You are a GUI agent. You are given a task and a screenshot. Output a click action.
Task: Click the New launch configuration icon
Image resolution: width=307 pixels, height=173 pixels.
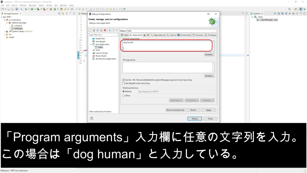tap(90, 30)
